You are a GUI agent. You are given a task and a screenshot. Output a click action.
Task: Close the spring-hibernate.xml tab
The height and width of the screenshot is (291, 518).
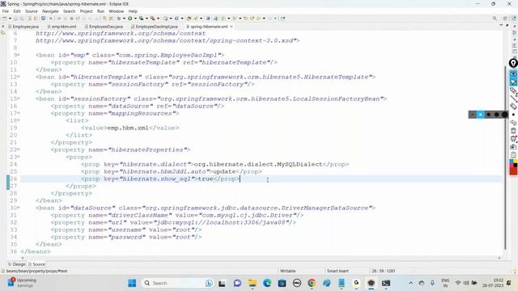coord(231,27)
